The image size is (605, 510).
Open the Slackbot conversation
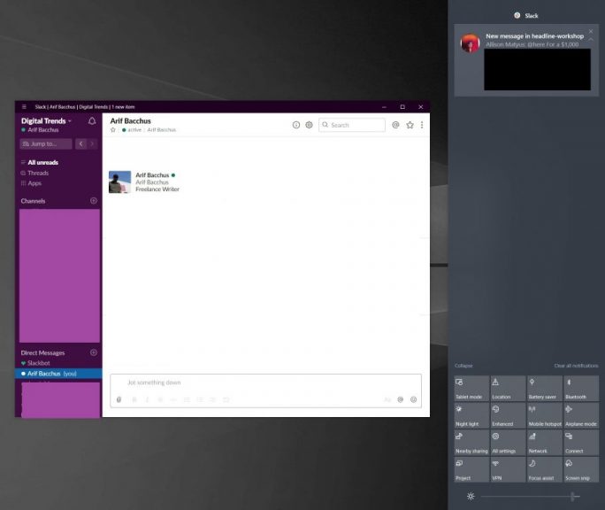click(38, 363)
